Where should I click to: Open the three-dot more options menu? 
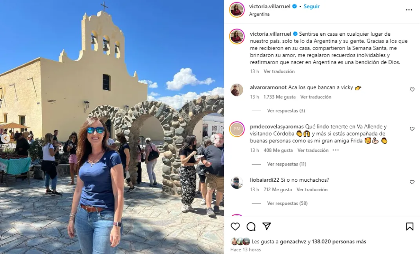[x=409, y=10]
